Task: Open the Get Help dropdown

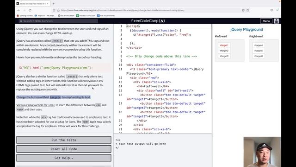Action: click(64, 158)
